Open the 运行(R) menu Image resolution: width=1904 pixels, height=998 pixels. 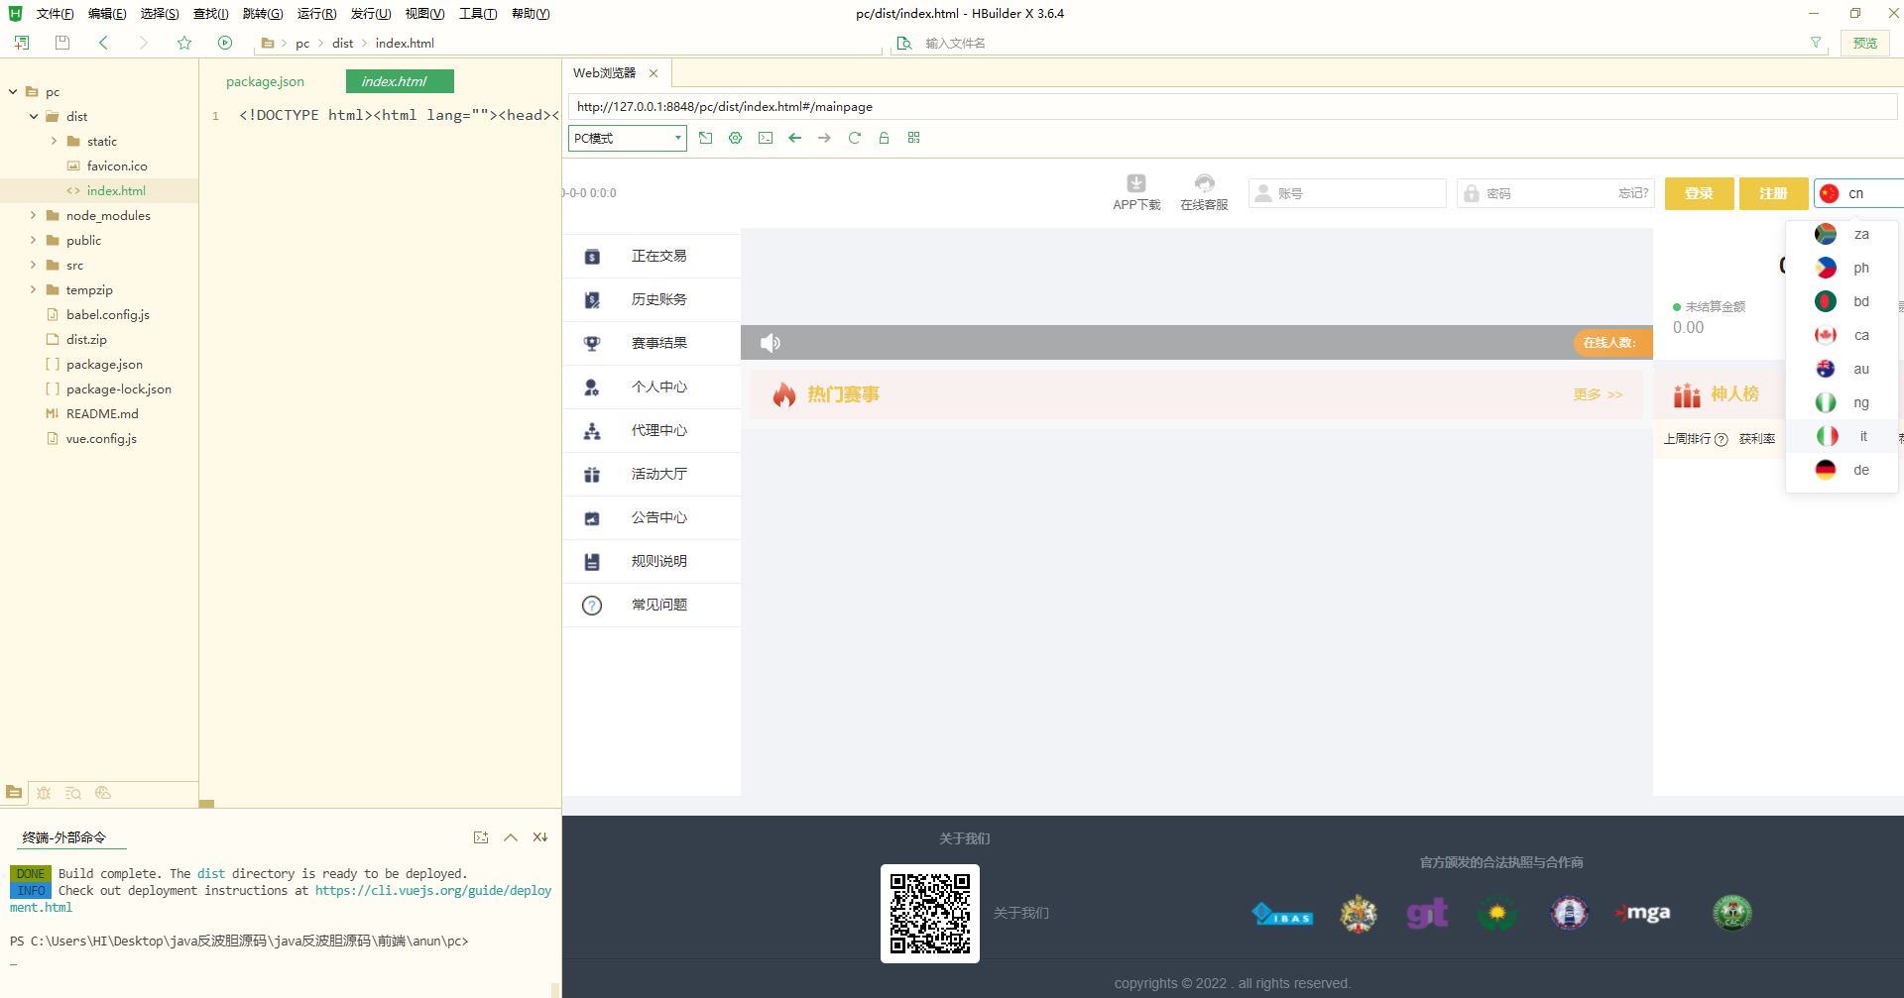pyautogui.click(x=316, y=14)
